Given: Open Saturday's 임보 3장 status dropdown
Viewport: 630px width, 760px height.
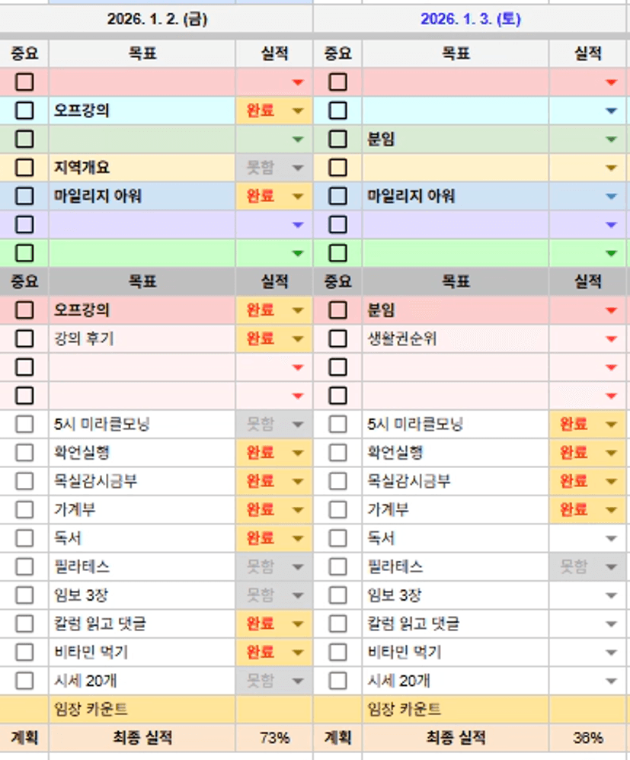Looking at the screenshot, I should coord(610,595).
